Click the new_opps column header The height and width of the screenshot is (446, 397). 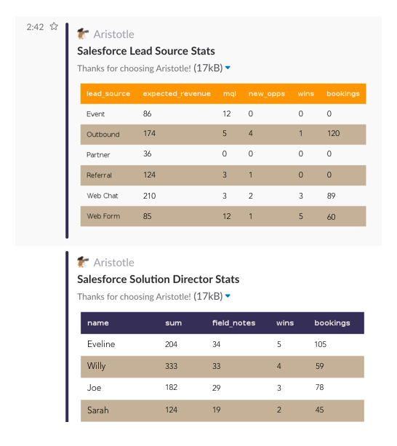267,94
